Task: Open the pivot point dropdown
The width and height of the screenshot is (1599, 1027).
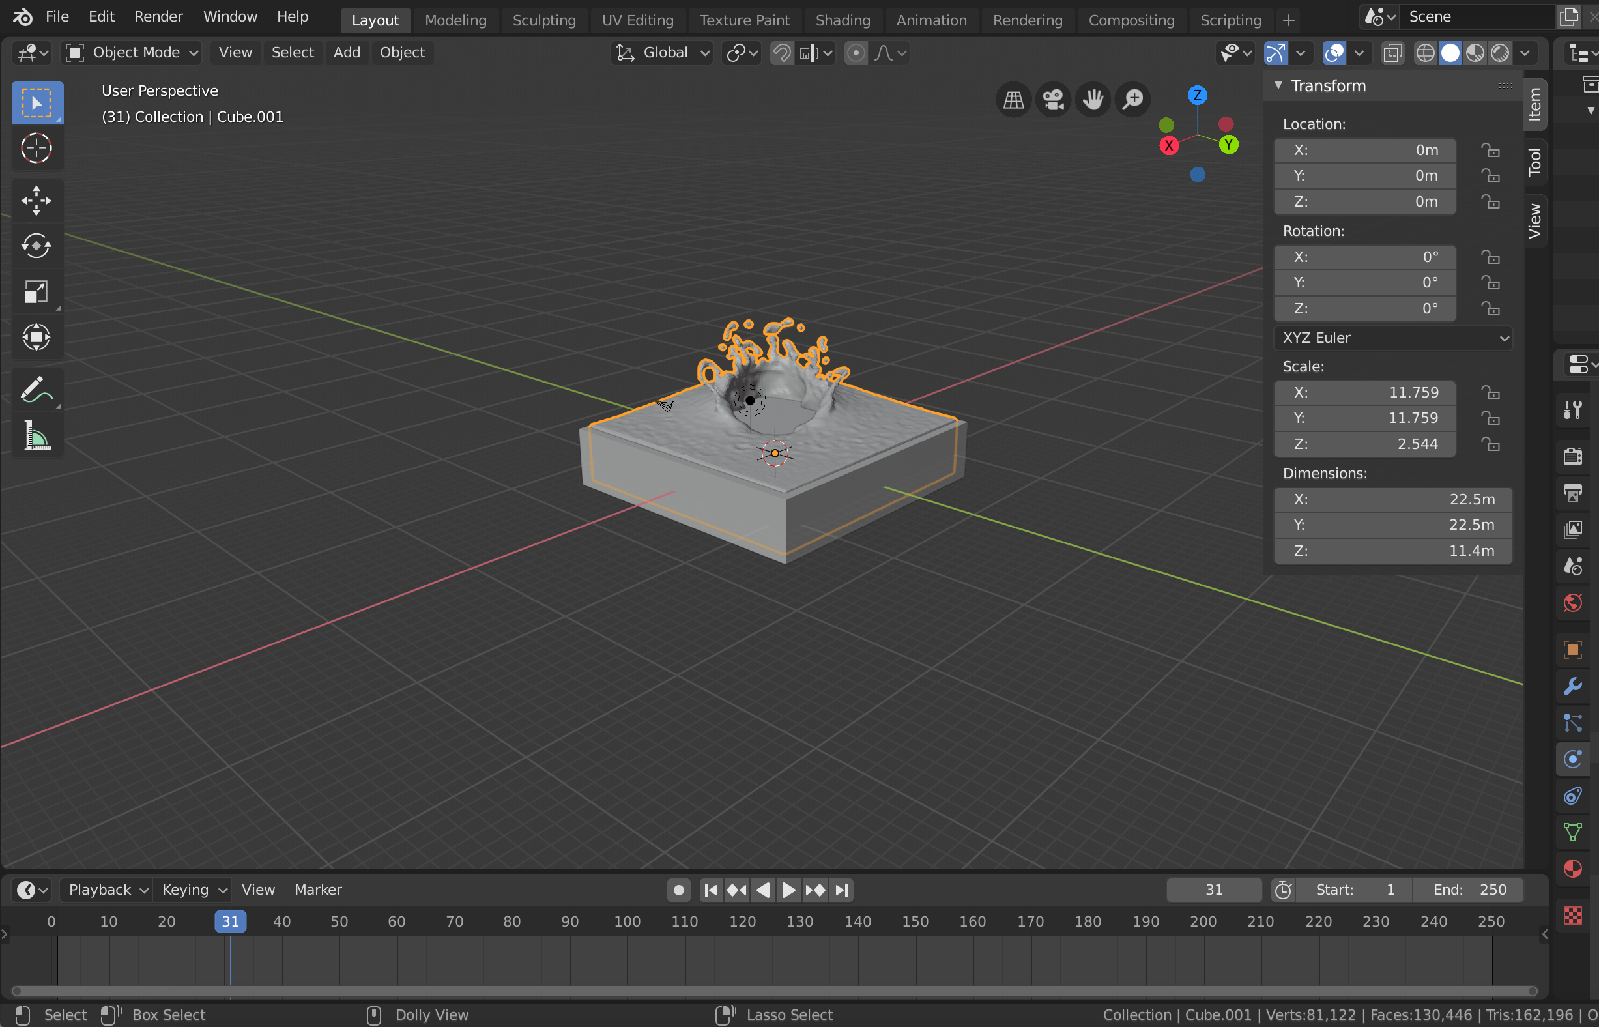Action: 742,53
